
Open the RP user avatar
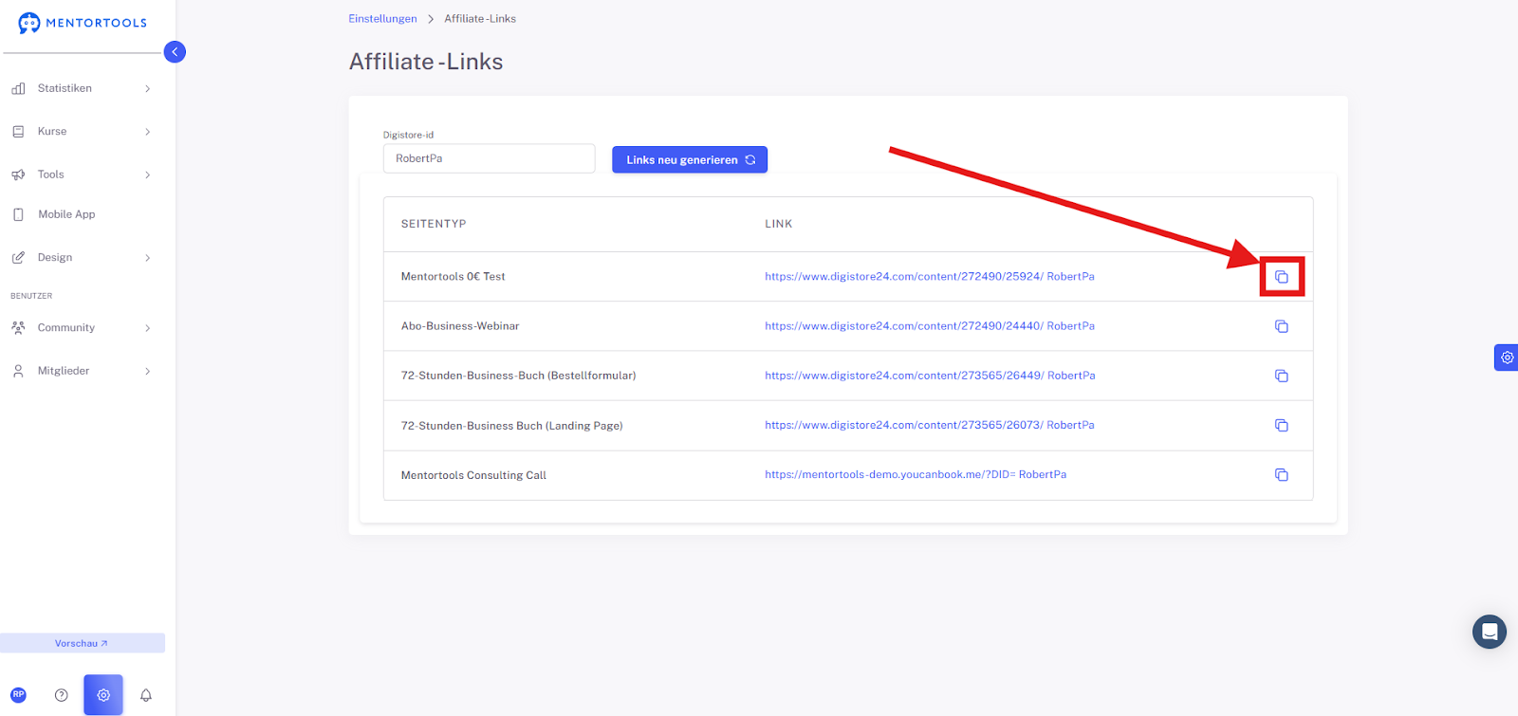pos(18,695)
